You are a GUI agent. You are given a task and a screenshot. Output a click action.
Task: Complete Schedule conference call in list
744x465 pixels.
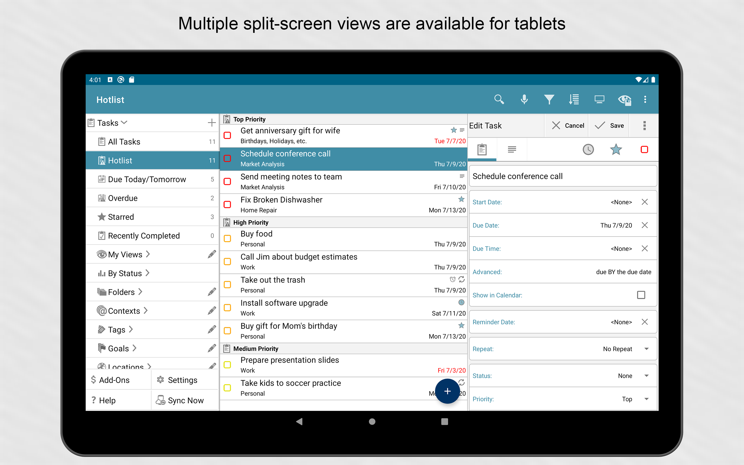(227, 158)
